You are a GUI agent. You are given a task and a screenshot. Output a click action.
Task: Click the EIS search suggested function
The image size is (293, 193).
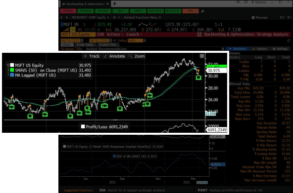tap(132, 190)
